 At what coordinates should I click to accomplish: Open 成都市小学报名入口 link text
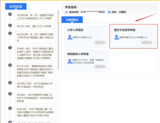click(83, 38)
